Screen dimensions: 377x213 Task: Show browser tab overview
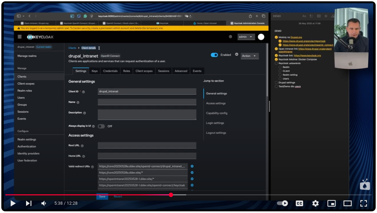pyautogui.click(x=263, y=16)
